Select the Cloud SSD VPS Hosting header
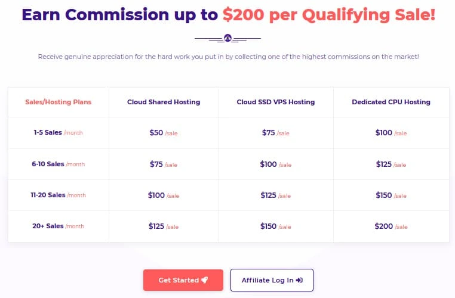This screenshot has height=298, width=455. pyautogui.click(x=276, y=102)
